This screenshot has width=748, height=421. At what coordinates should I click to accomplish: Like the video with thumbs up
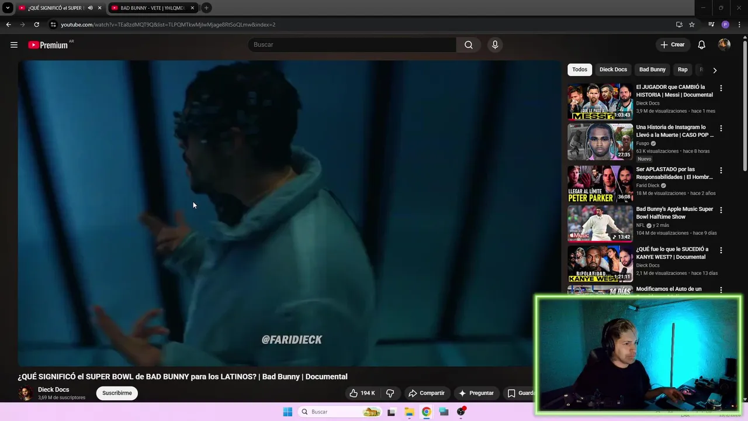tap(362, 393)
